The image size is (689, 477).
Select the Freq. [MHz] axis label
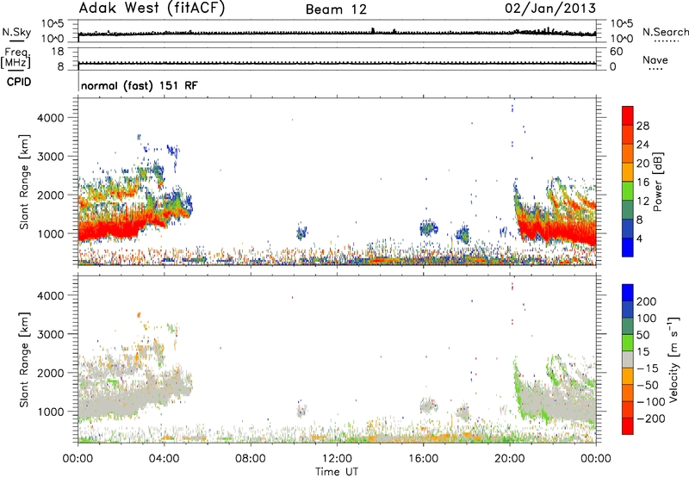coord(16,58)
